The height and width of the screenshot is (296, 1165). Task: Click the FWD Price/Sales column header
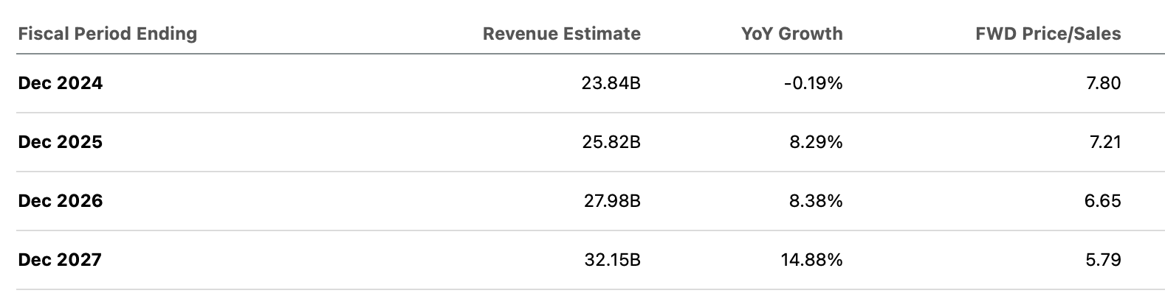pos(1048,34)
